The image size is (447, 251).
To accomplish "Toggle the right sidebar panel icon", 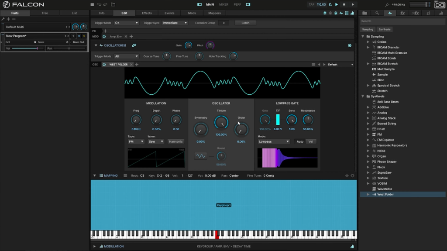I will click(248, 4).
